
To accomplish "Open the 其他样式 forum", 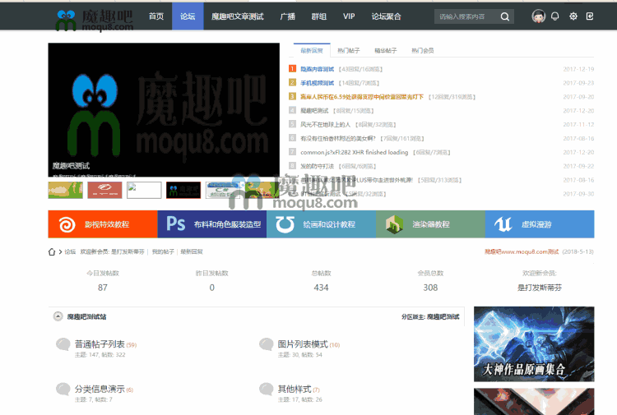I will pos(295,389).
